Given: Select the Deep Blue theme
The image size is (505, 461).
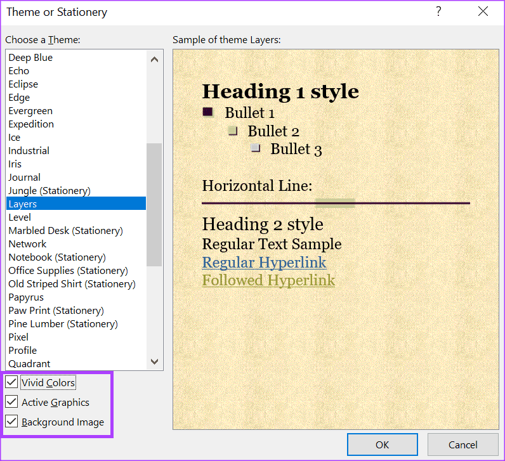Looking at the screenshot, I should click(76, 57).
